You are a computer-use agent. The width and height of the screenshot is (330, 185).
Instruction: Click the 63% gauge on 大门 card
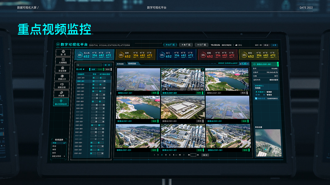pos(162,55)
